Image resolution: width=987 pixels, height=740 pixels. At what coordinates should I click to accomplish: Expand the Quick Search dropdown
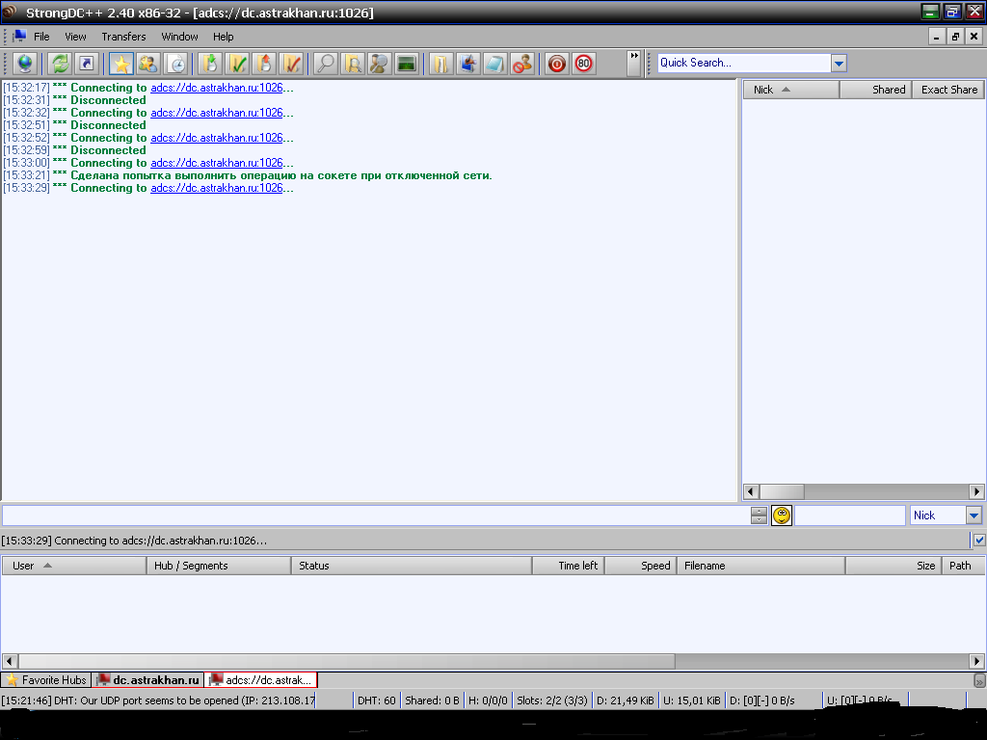[x=839, y=63]
